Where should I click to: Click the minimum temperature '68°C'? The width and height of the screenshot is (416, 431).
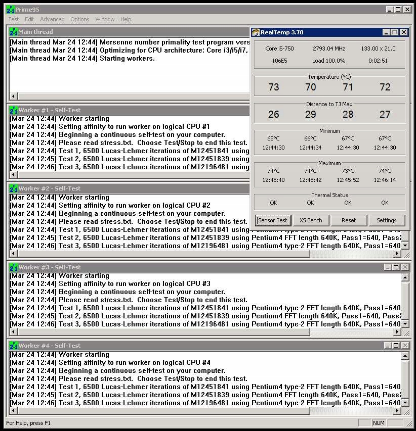(273, 138)
